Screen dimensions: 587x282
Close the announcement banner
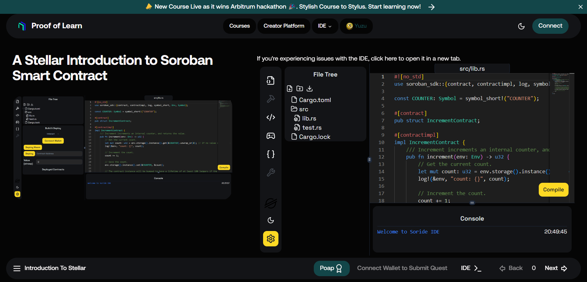[581, 7]
